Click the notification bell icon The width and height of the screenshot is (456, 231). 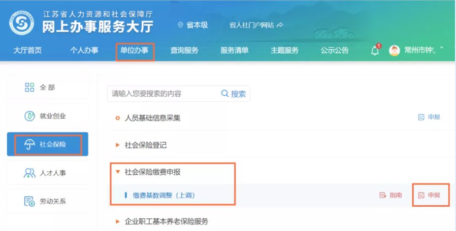tap(375, 51)
